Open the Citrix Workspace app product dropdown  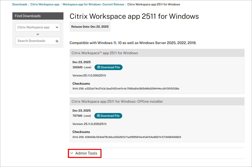[x=37, y=27]
